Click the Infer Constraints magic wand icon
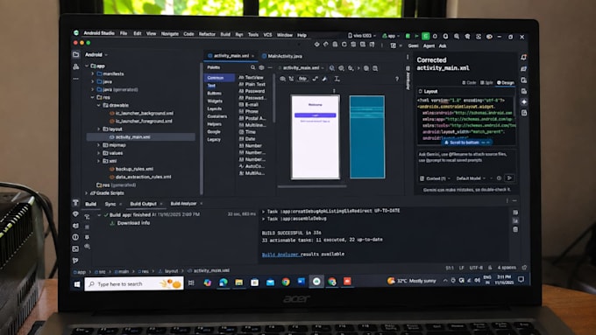Screen dimensions: 596x335 click(x=324, y=79)
